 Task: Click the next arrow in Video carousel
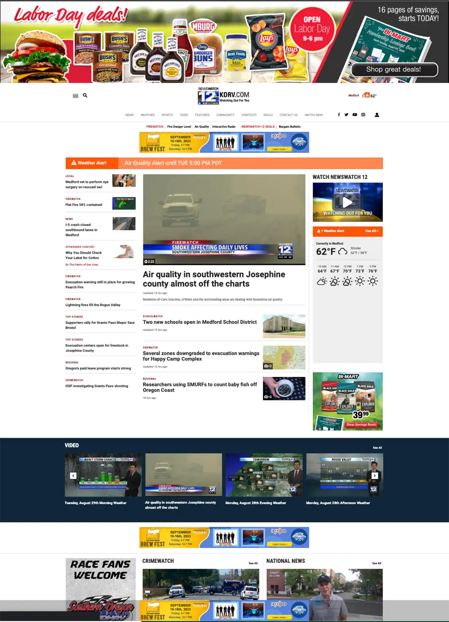375,476
